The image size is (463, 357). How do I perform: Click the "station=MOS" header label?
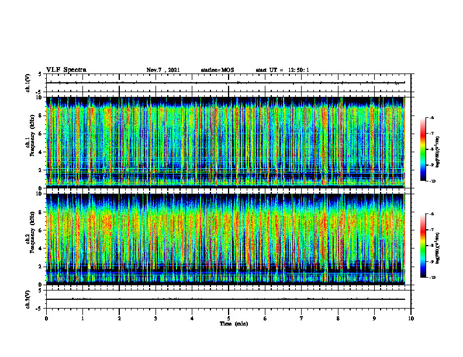tap(217, 70)
